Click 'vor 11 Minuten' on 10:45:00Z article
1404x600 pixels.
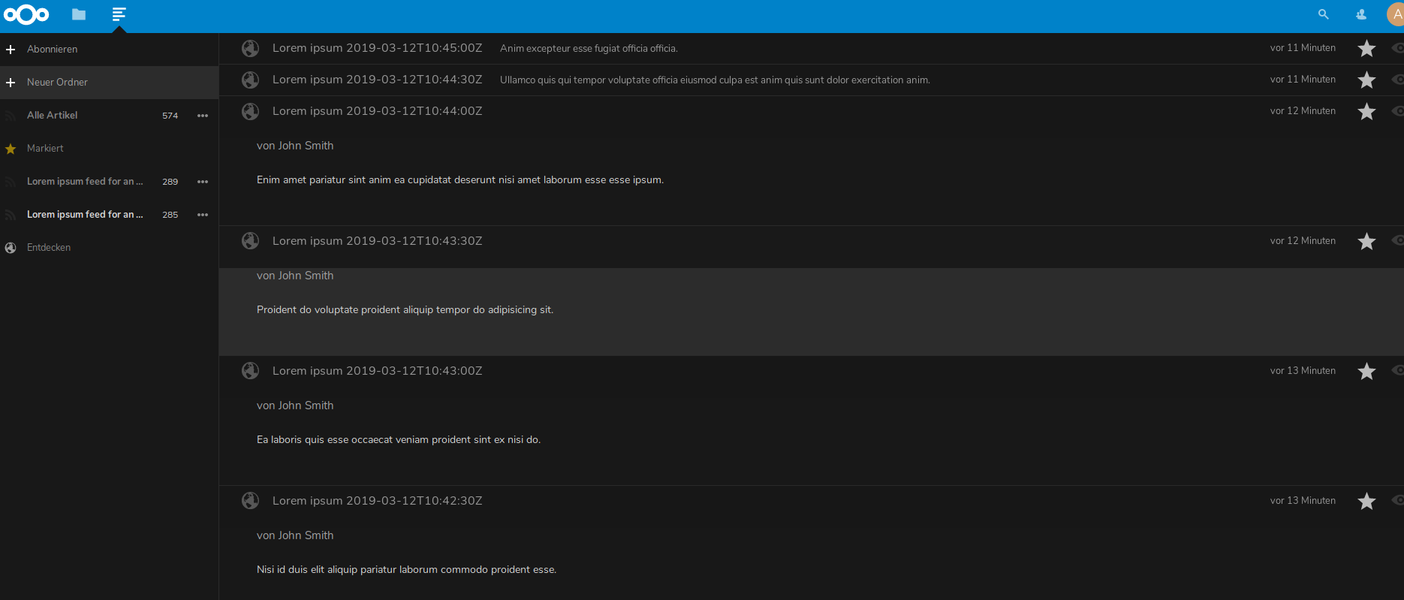coord(1303,48)
